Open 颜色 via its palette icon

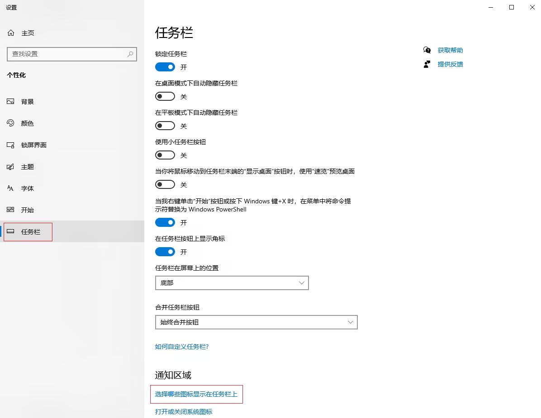point(11,123)
